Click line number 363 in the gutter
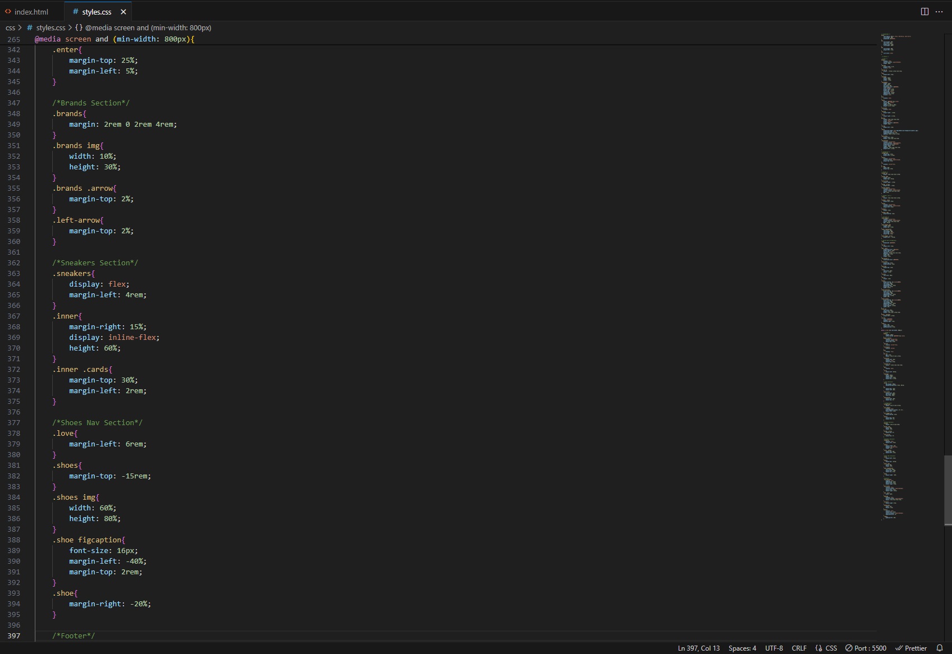The height and width of the screenshot is (654, 952). pyautogui.click(x=13, y=273)
